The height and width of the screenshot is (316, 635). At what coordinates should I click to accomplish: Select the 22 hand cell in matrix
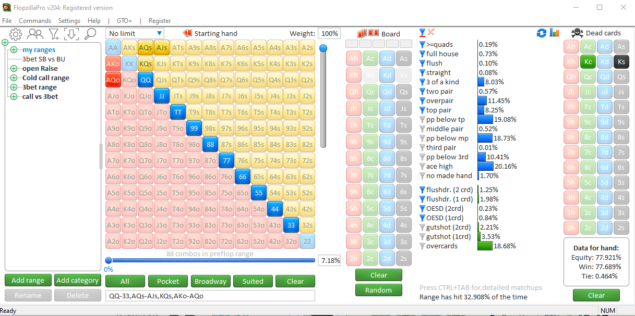307,242
